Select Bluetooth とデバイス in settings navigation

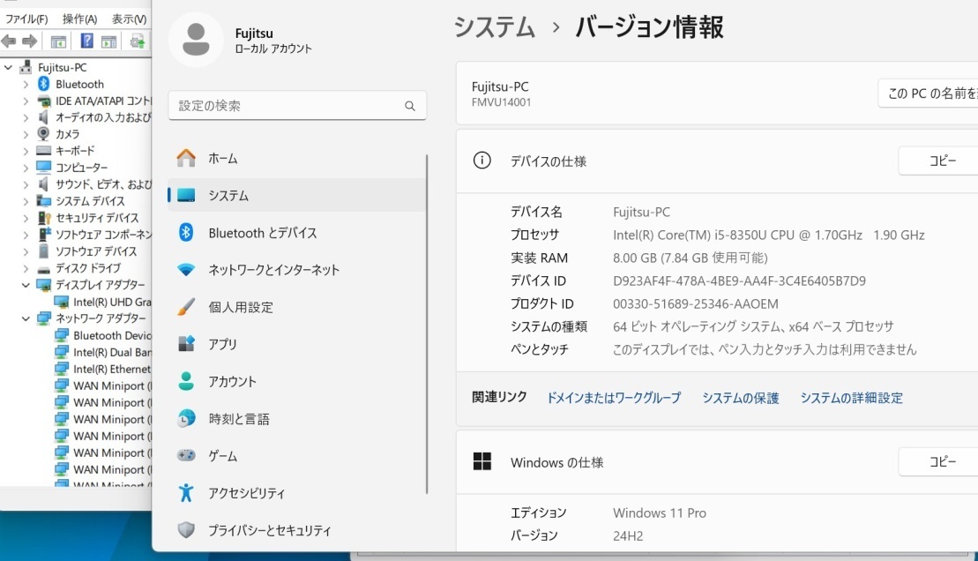click(x=297, y=232)
